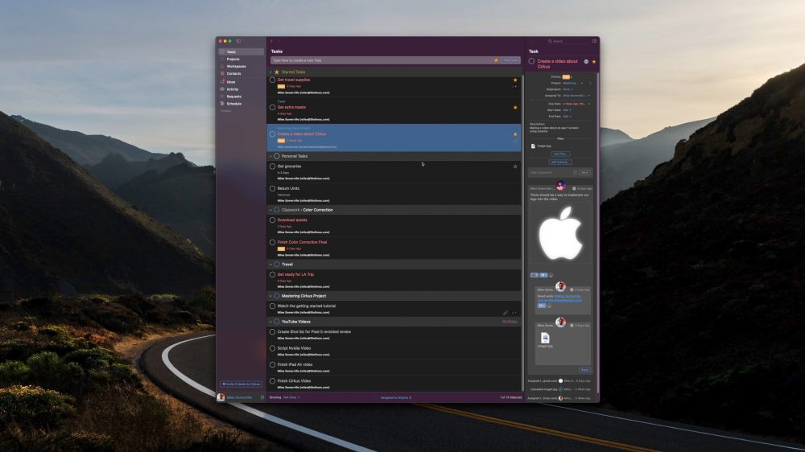Complete the 'Script Nvidia Video' task
805x452 pixels.
tap(272, 347)
